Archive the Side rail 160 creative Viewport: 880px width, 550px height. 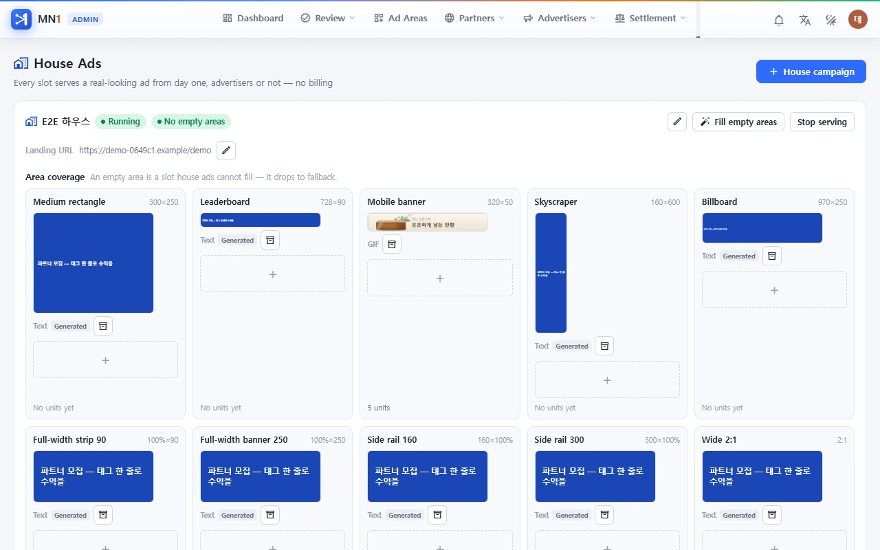[437, 515]
